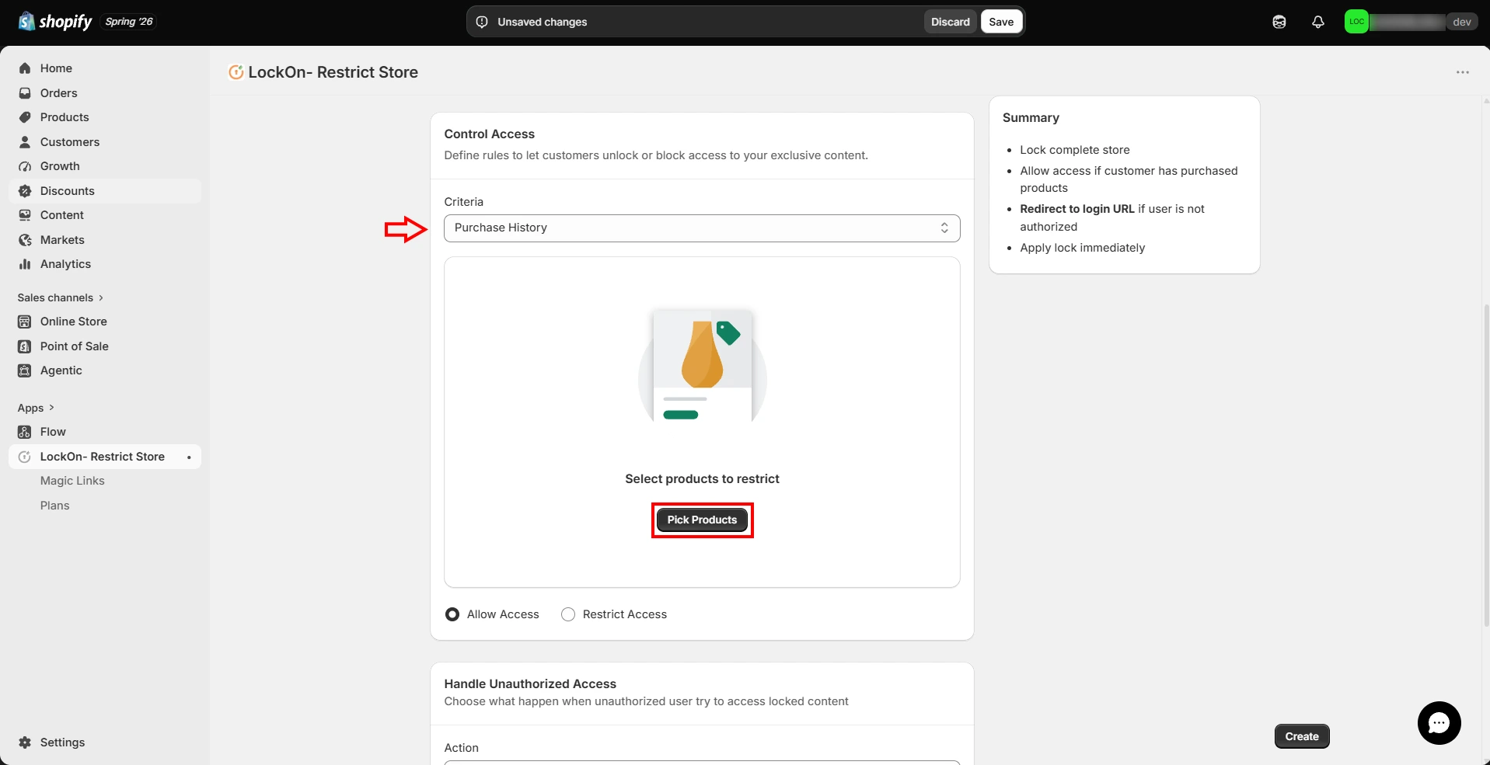Click the Online Store storefront icon

tap(25, 322)
